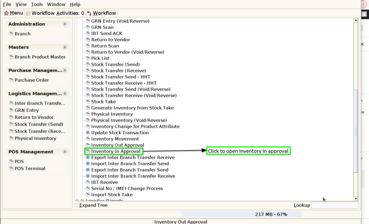Open the View menu

point(21,4)
